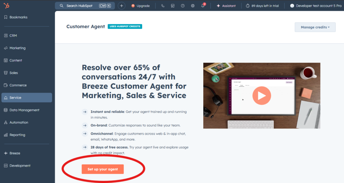Click the Assistant sparkle icon

click(218, 6)
